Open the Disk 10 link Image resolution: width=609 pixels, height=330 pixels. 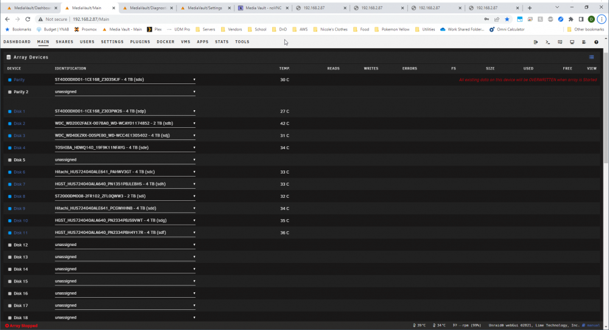point(21,221)
